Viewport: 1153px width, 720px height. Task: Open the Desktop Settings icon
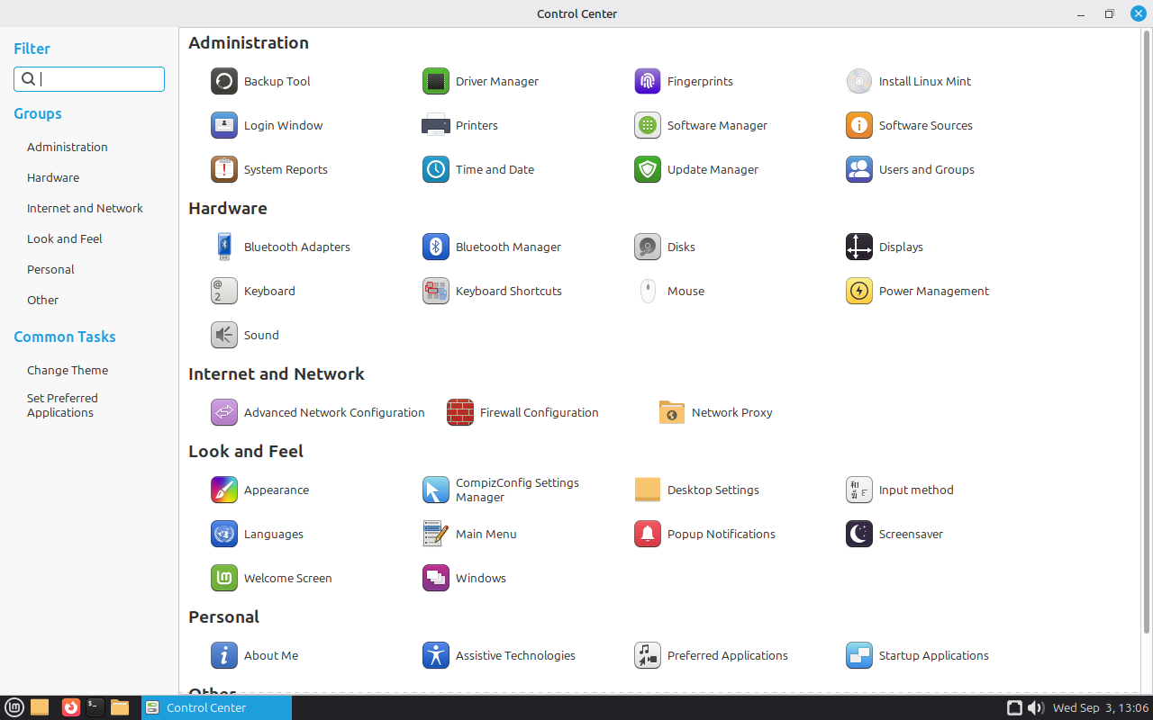[648, 490]
